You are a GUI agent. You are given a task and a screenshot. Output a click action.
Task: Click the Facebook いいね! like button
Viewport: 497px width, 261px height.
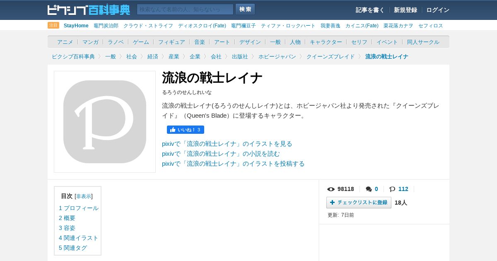pos(186,130)
